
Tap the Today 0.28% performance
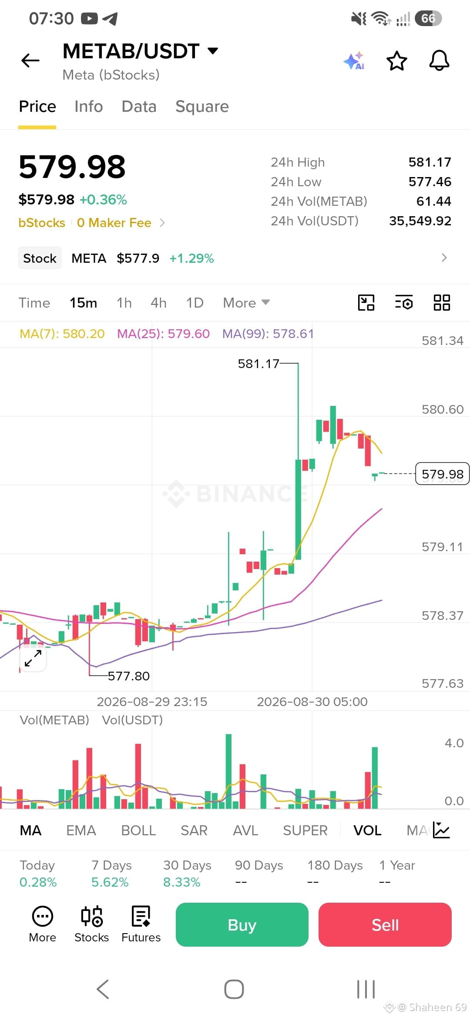pos(38,874)
